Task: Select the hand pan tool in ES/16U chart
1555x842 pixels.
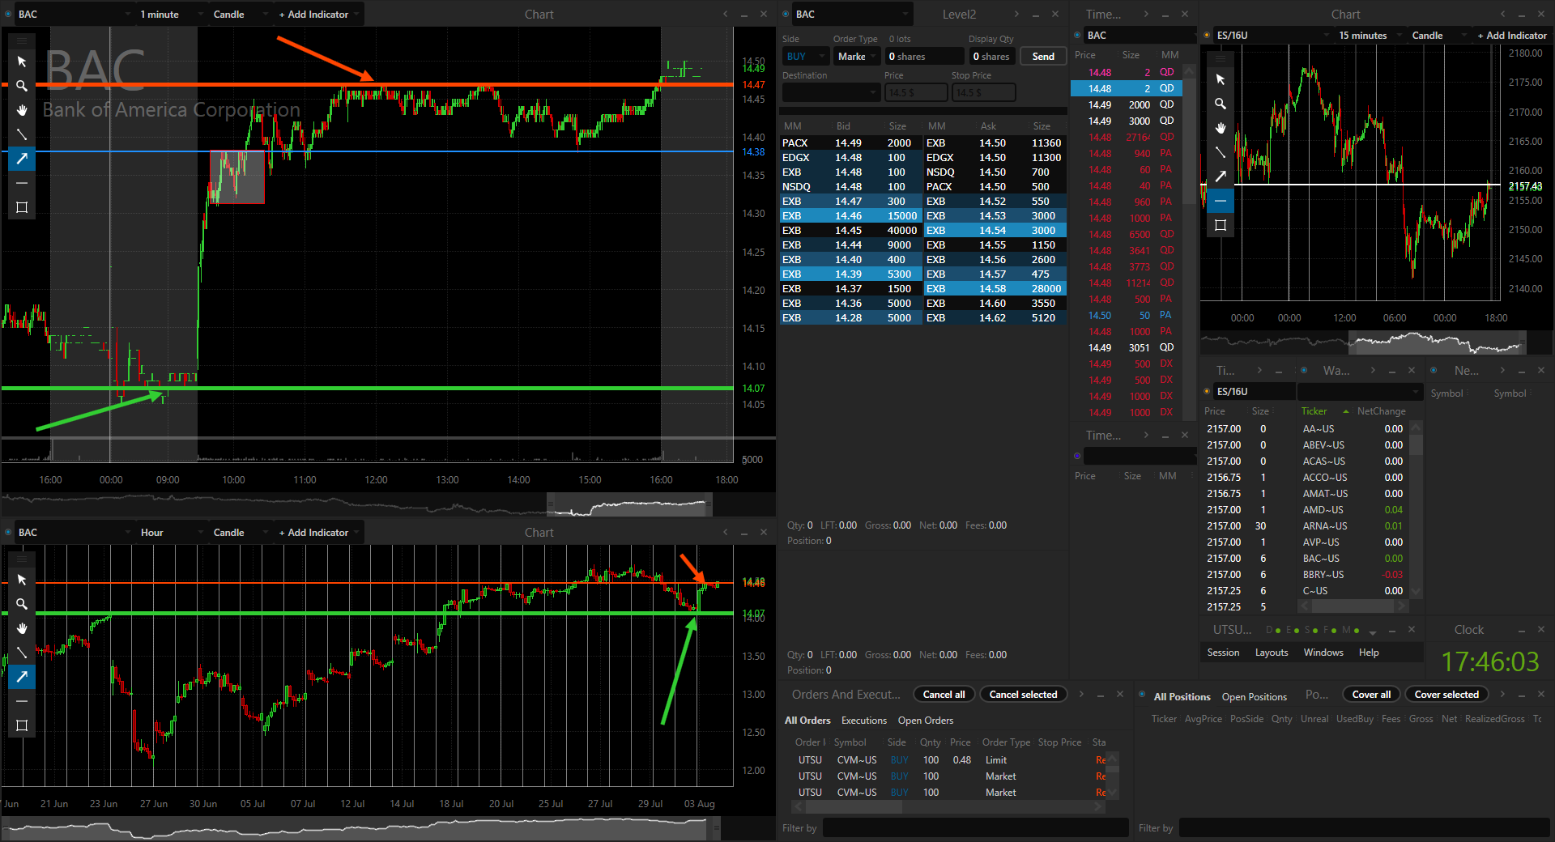Action: 1221,128
